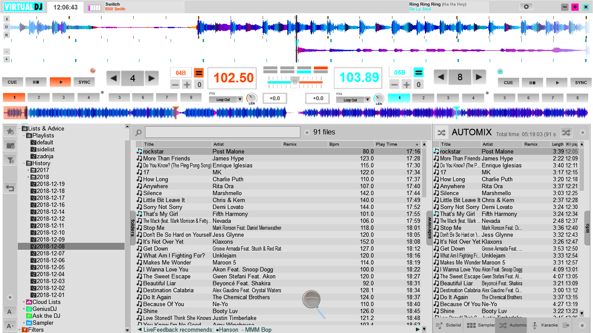Click the left deck key lock equals icon
Viewport: 593px width, 333px height.
point(199,73)
